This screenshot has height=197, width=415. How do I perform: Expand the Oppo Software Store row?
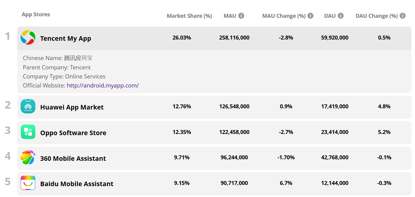73,133
